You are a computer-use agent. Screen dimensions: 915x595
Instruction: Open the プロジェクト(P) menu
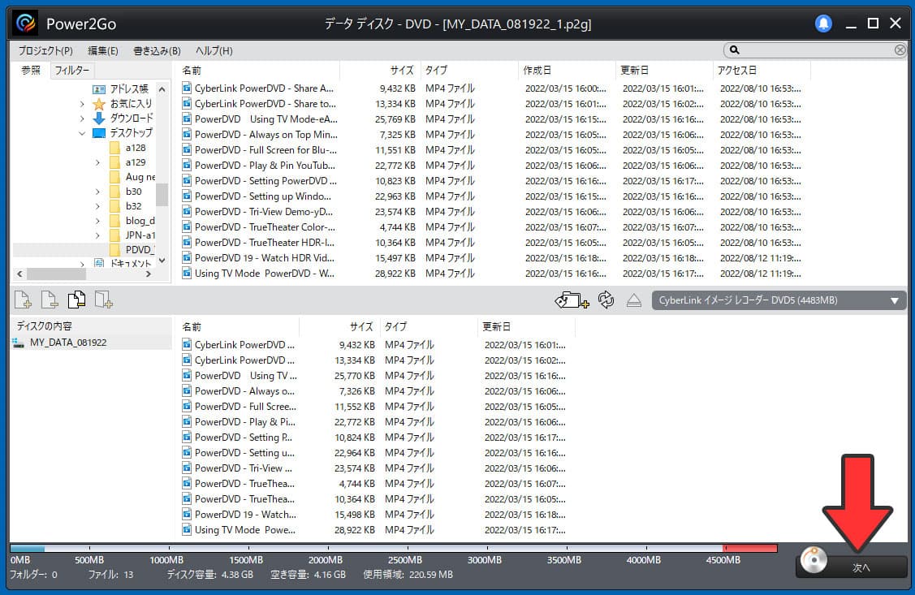coord(45,51)
